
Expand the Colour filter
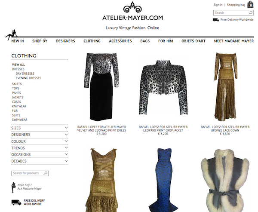coord(40,141)
